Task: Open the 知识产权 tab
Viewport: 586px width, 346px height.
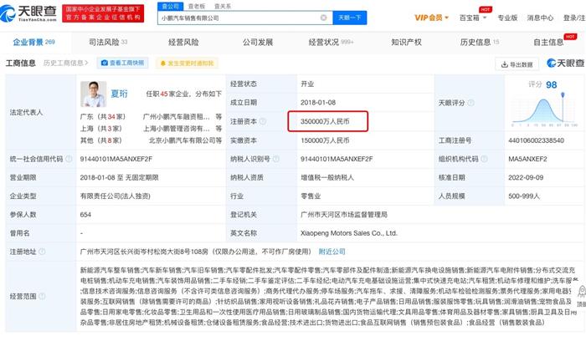Action: [x=407, y=42]
